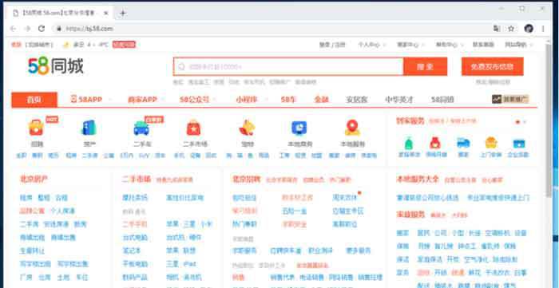Click the 登录/注册 link
559x288 pixels.
(332, 45)
